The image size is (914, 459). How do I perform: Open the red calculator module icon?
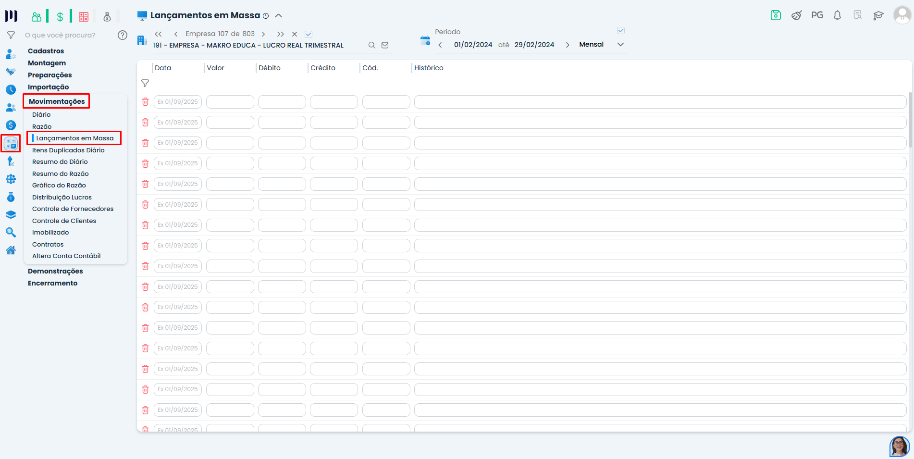(x=84, y=17)
